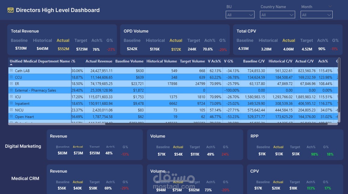Open the Country Name filter dropdown
This screenshot has height=194, width=348.
click(x=277, y=14)
